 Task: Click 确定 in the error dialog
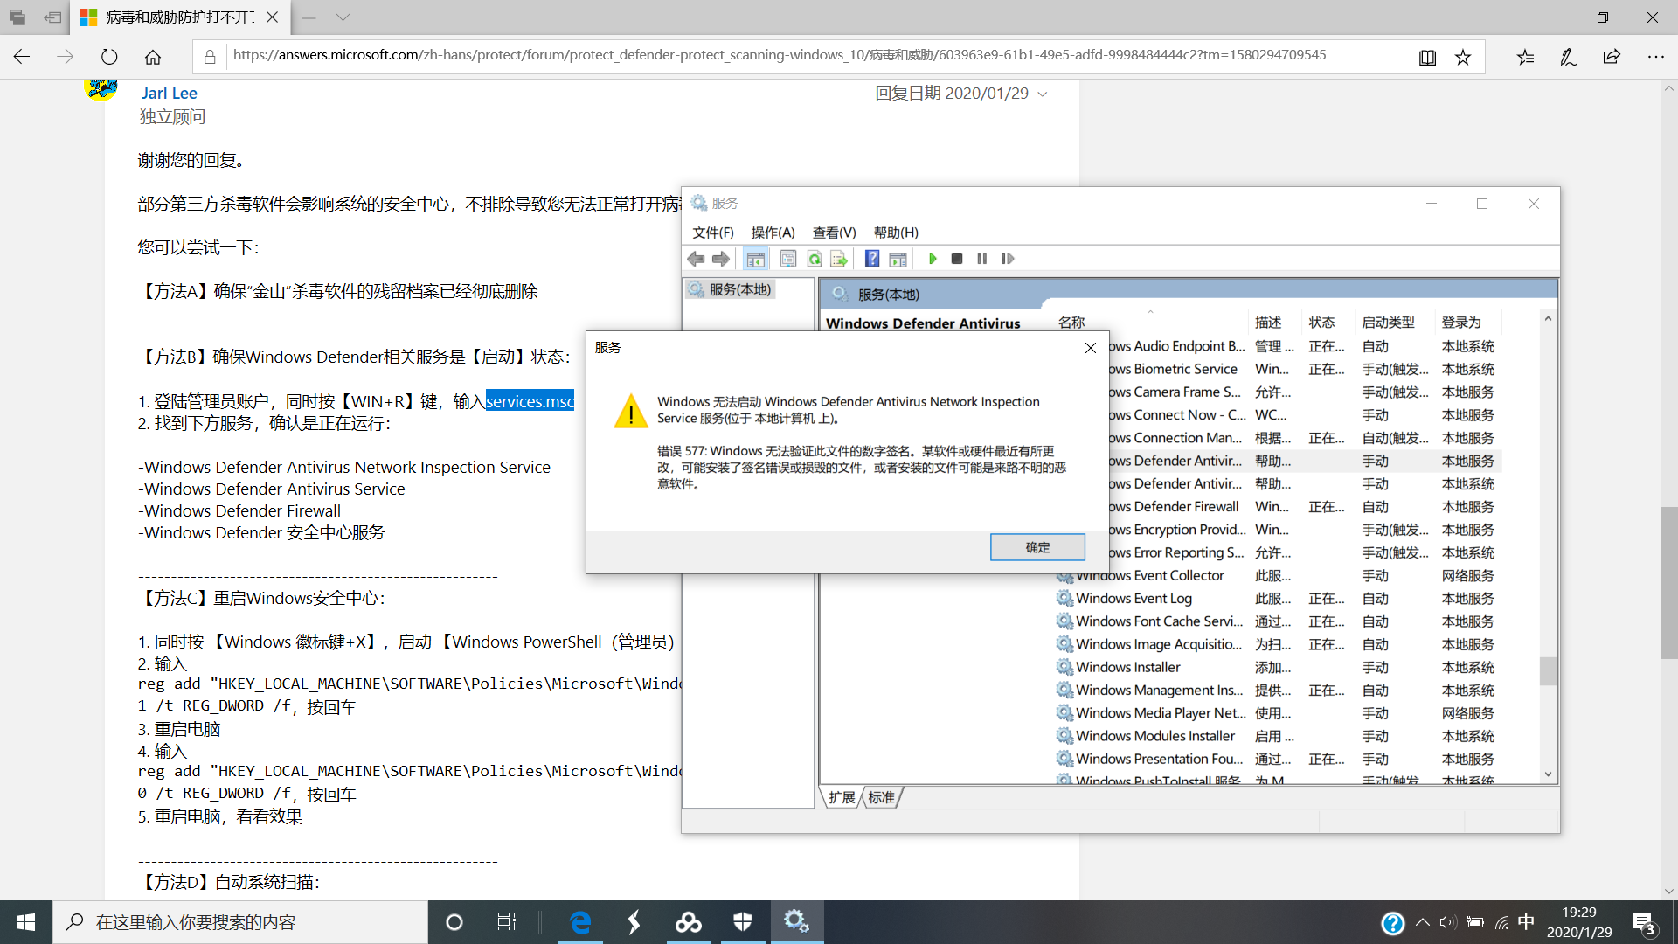click(x=1037, y=547)
